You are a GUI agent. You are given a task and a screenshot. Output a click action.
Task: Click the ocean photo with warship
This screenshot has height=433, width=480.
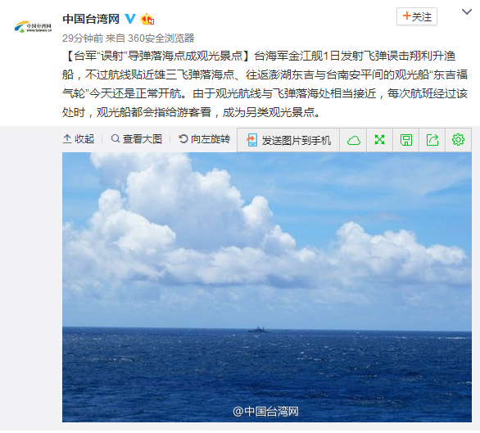[x=267, y=287]
